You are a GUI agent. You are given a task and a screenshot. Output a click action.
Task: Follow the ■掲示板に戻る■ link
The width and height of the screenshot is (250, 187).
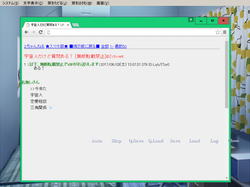click(x=84, y=46)
